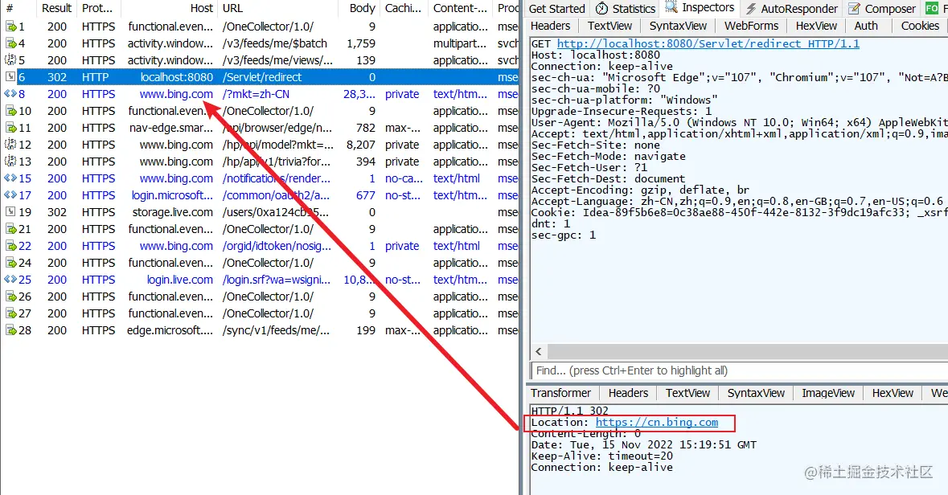The height and width of the screenshot is (495, 948).
Task: Select request SyntaxView inspector tab
Action: tap(678, 26)
